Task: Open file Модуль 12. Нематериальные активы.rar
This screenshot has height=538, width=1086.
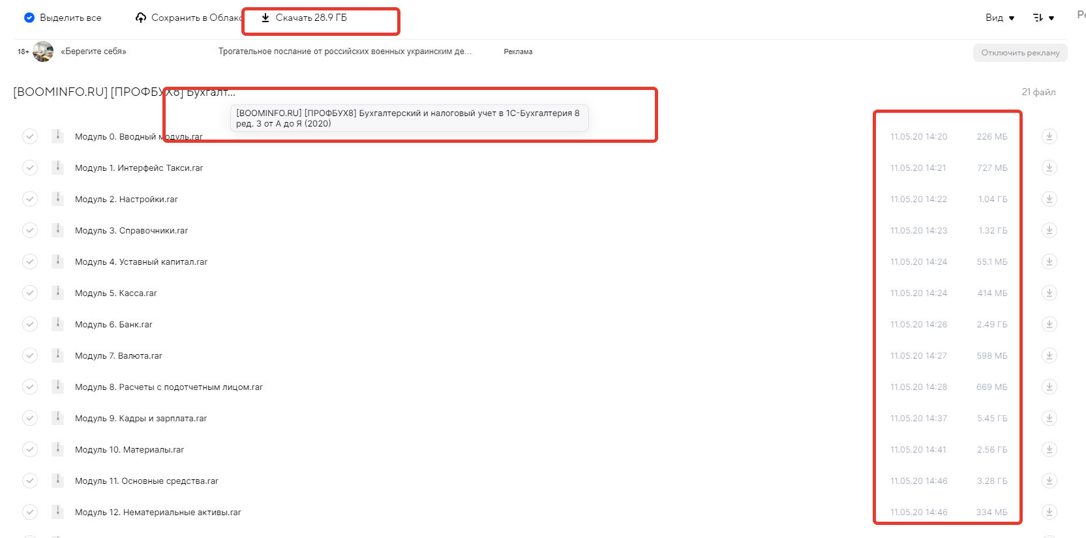Action: [158, 512]
